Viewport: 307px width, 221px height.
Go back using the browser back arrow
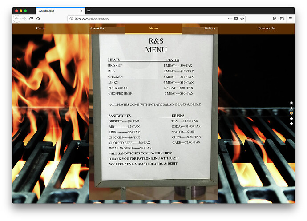[17, 19]
